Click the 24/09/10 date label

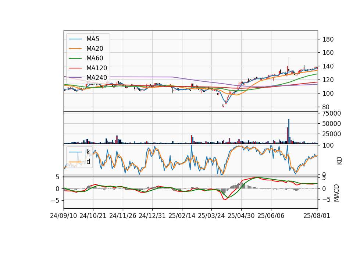64,216
